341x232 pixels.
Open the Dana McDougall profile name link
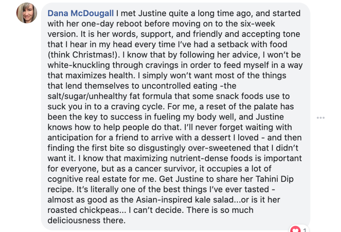coord(81,14)
